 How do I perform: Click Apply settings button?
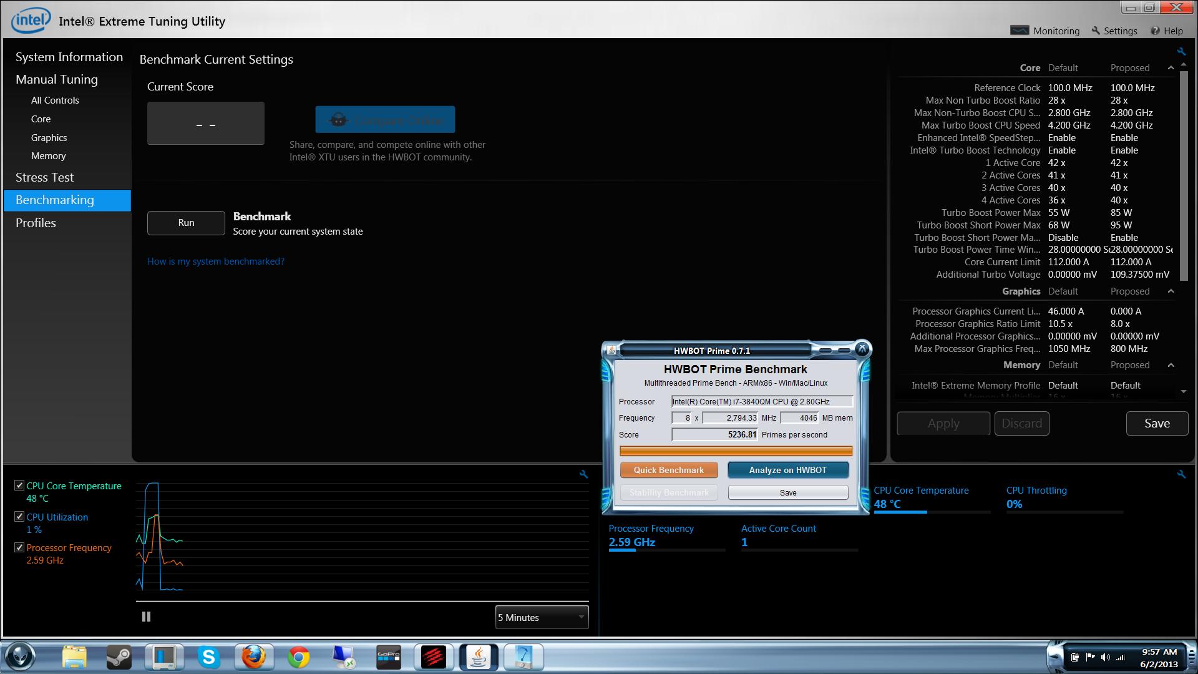tap(943, 423)
